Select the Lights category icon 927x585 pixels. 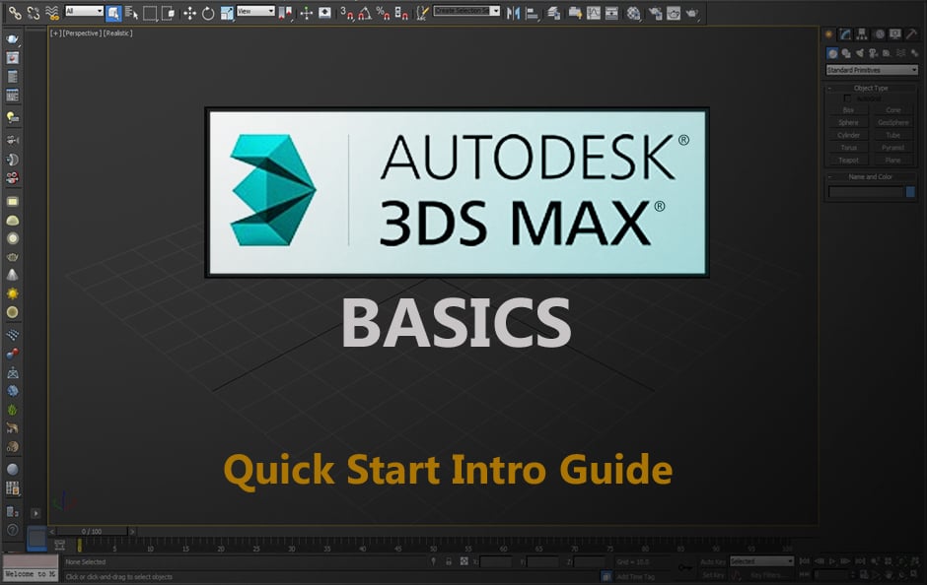860,53
